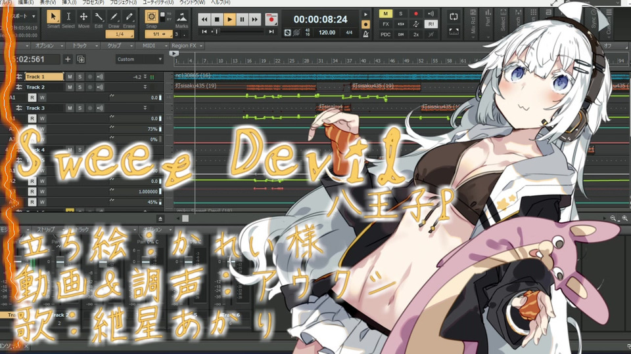
Task: Click the 2x upsampling button
Action: coord(415,35)
